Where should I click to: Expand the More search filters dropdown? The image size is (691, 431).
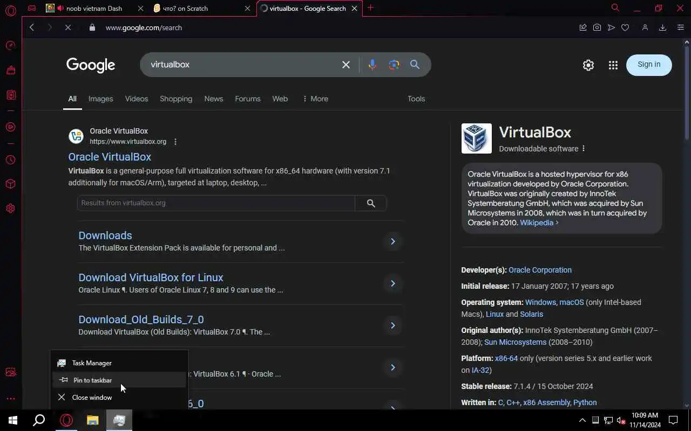[315, 99]
